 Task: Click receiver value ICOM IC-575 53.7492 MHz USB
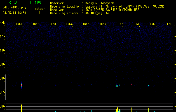pos(112,10)
